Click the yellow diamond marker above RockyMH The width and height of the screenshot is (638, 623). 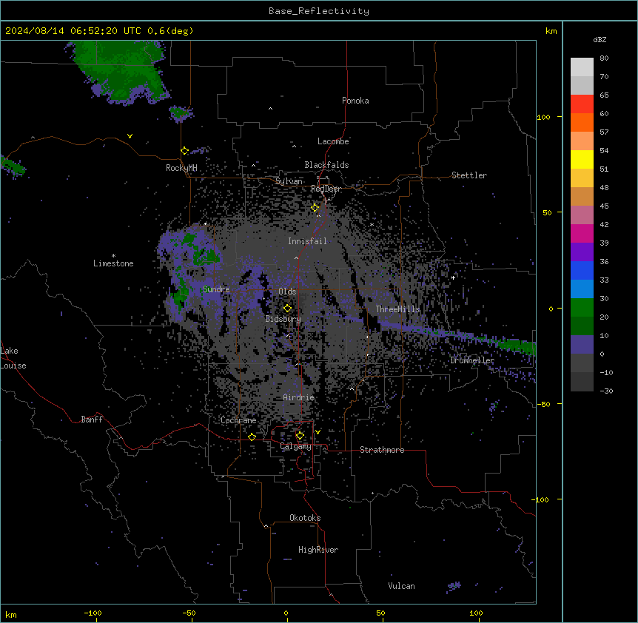click(185, 151)
